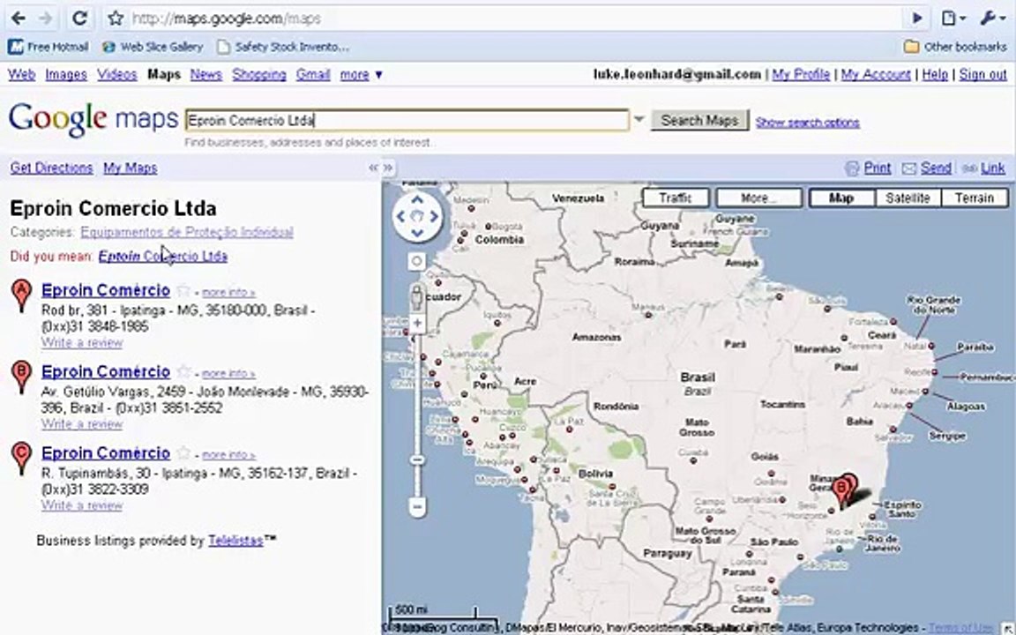
Task: Star the third Eproin Comércio result
Action: [183, 453]
